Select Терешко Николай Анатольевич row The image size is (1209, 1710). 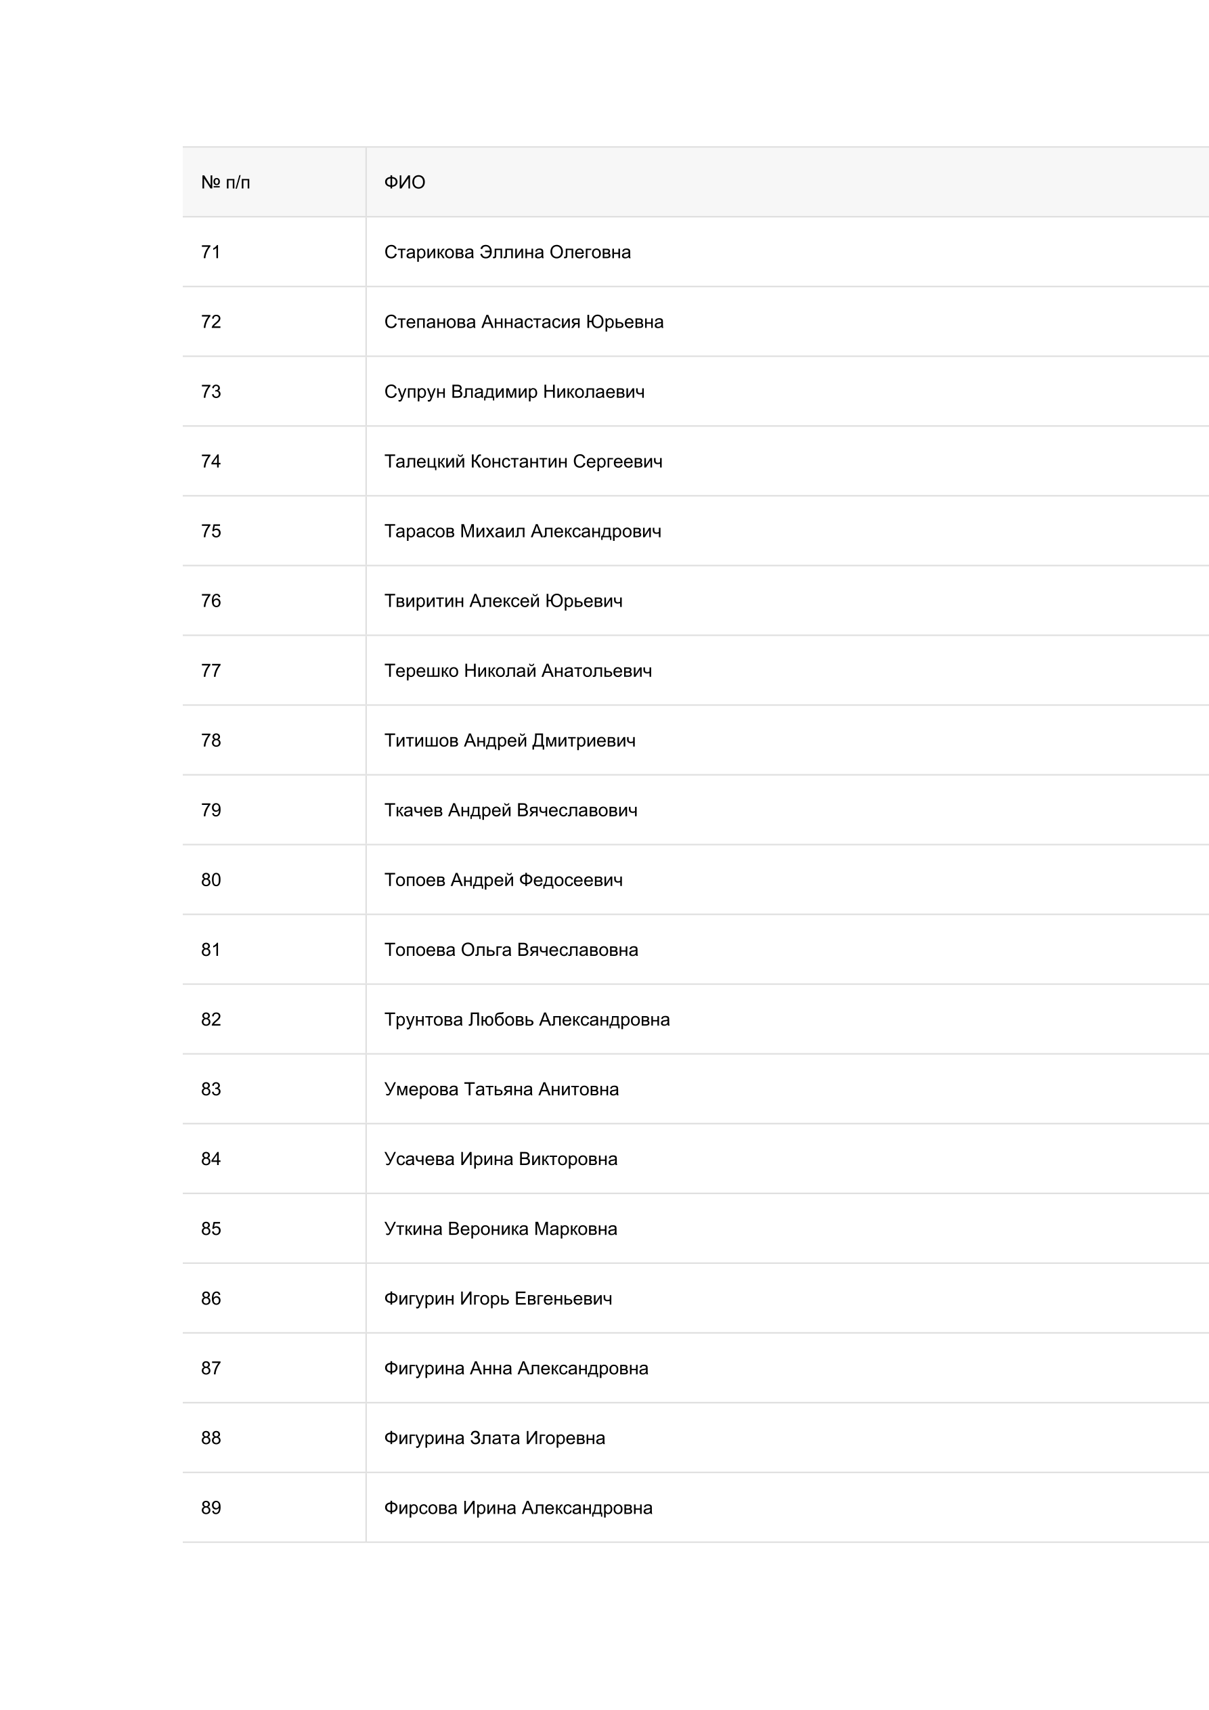pyautogui.click(x=696, y=671)
